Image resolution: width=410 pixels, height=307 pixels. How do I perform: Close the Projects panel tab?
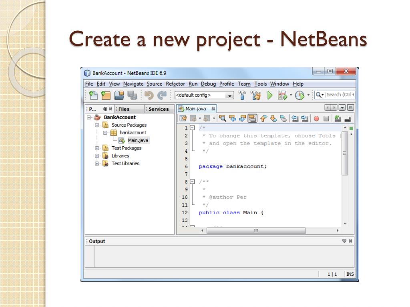[111, 109]
